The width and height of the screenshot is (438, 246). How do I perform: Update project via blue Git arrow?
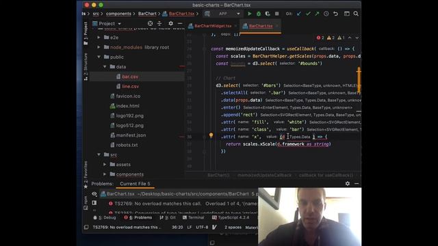299,14
